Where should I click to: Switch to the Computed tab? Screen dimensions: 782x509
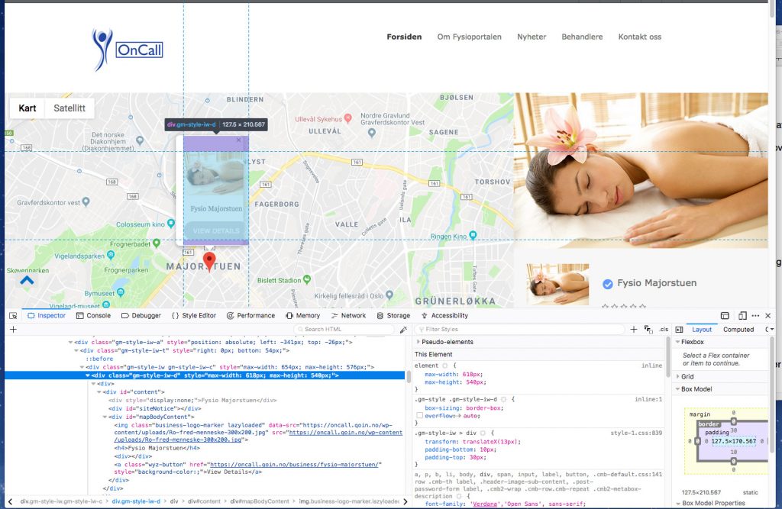(x=738, y=329)
